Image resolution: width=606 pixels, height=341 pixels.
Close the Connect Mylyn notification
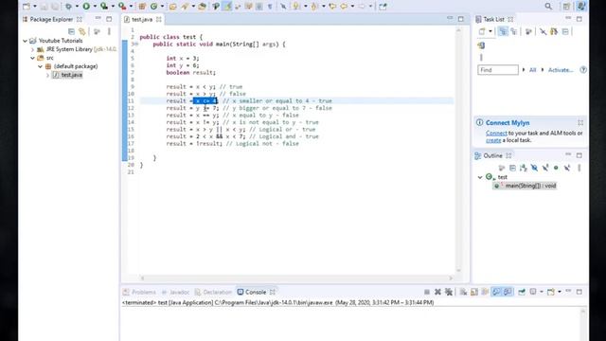(580, 122)
